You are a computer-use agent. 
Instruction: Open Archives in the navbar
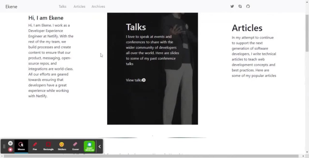click(98, 6)
